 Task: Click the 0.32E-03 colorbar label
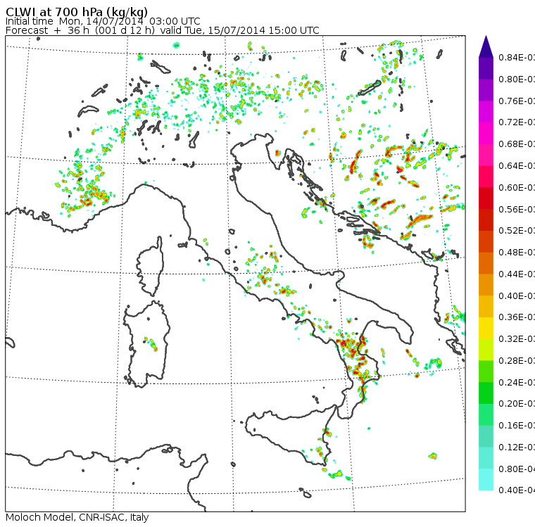(516, 338)
